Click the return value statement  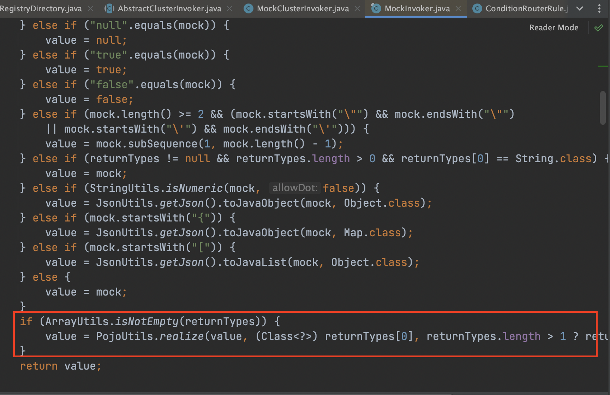(61, 366)
